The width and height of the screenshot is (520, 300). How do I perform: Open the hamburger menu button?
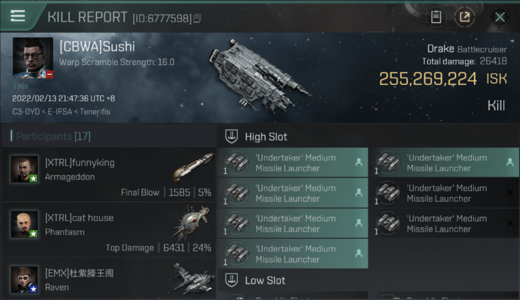(18, 16)
